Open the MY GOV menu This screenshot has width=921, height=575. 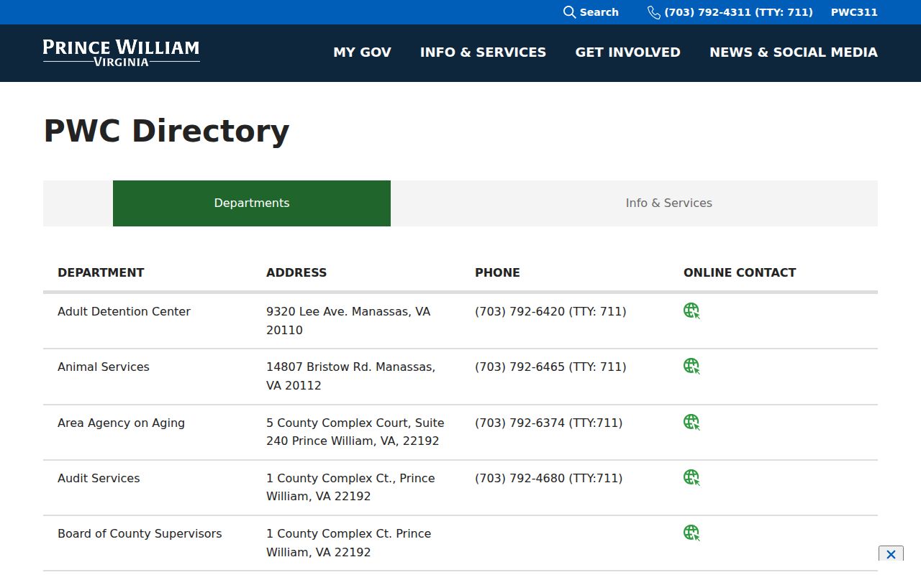[362, 52]
